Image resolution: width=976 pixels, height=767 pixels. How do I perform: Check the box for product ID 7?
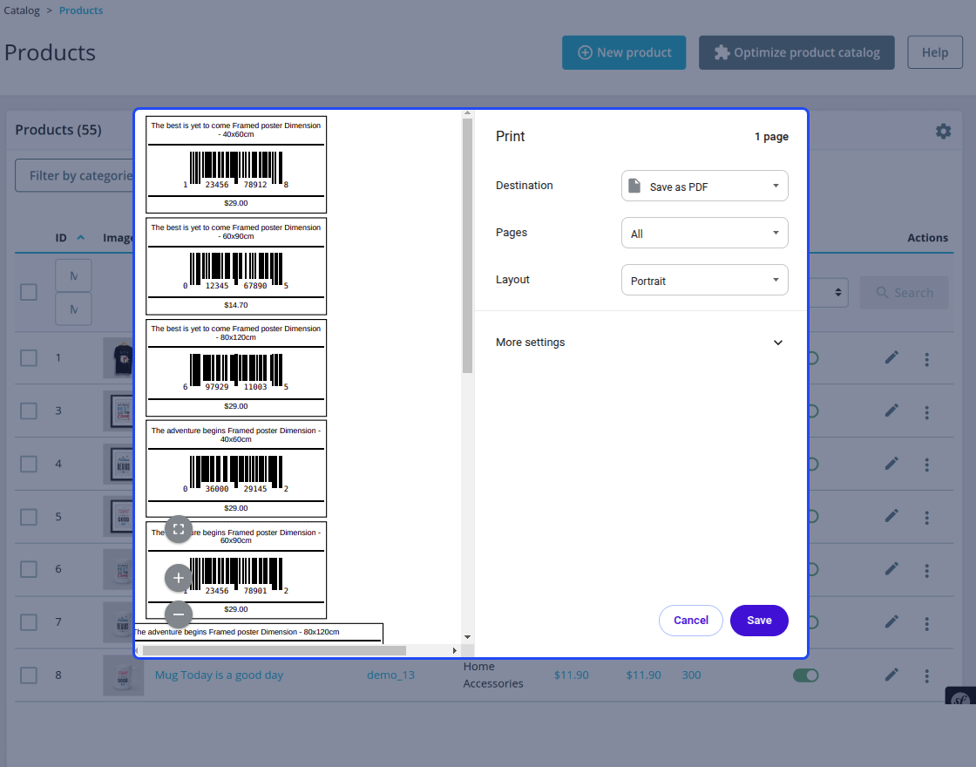pyautogui.click(x=29, y=622)
